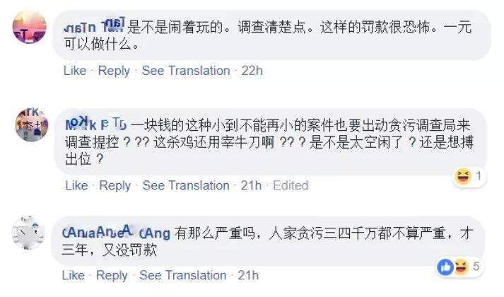Like the first comment
Screen dimensions: 504x297
75,71
